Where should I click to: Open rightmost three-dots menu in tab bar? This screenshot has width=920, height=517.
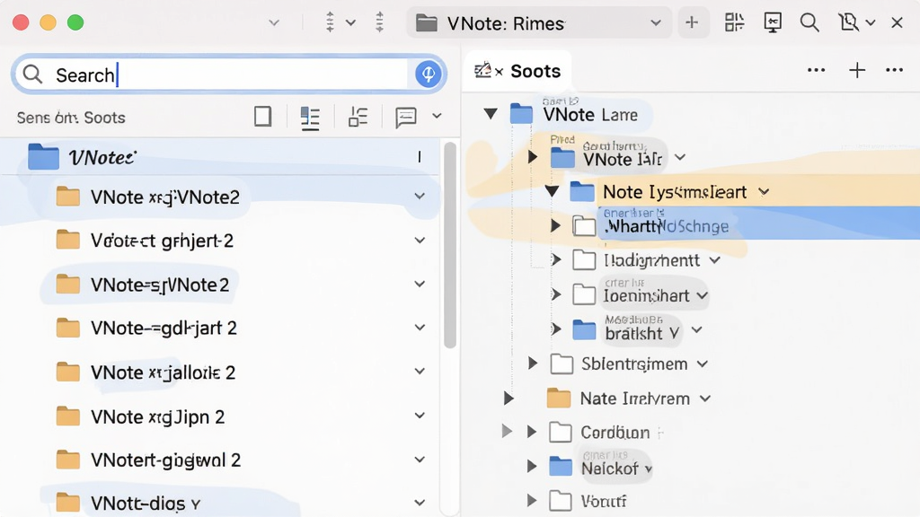point(894,70)
